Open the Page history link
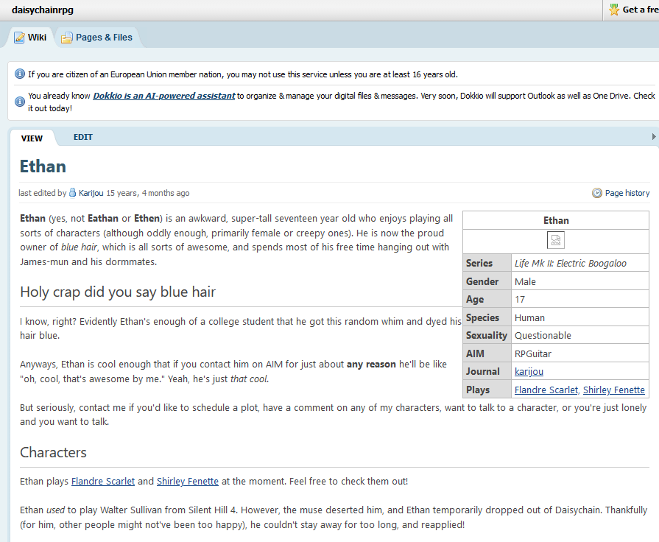659x542 pixels. pyautogui.click(x=627, y=193)
